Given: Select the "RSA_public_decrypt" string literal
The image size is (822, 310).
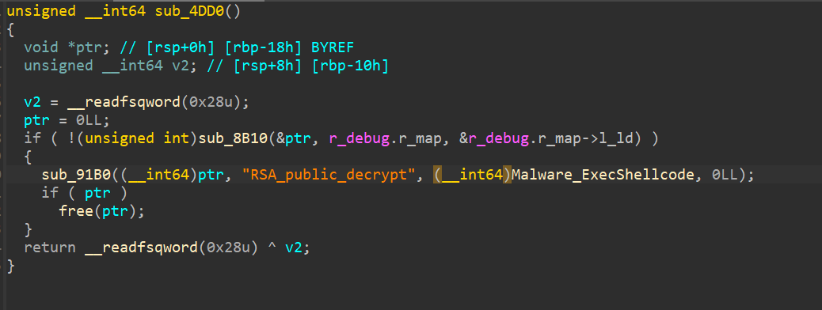Looking at the screenshot, I should click(325, 175).
